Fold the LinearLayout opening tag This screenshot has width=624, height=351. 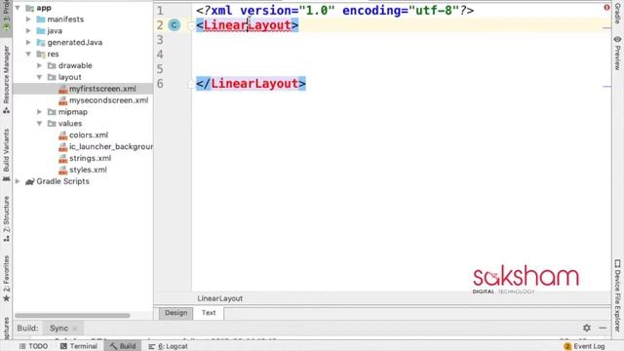[191, 26]
